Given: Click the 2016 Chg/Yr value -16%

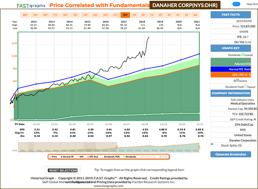Looking at the screenshot, I should (108, 133).
